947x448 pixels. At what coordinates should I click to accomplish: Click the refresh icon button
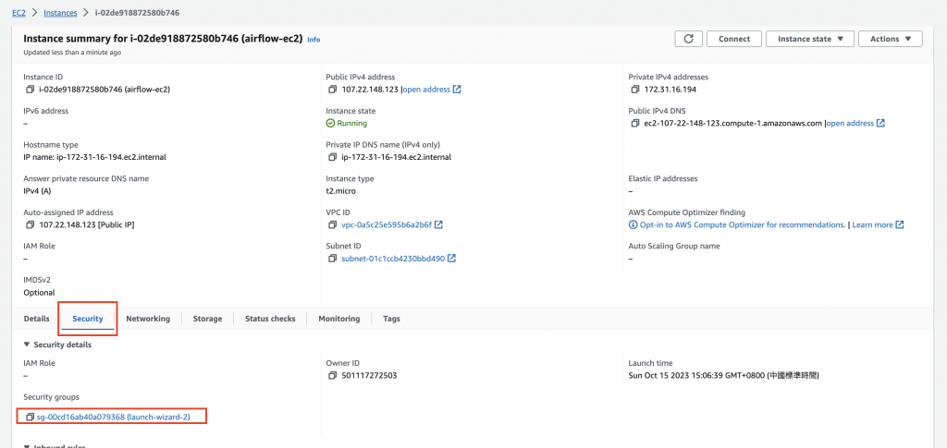coord(688,39)
